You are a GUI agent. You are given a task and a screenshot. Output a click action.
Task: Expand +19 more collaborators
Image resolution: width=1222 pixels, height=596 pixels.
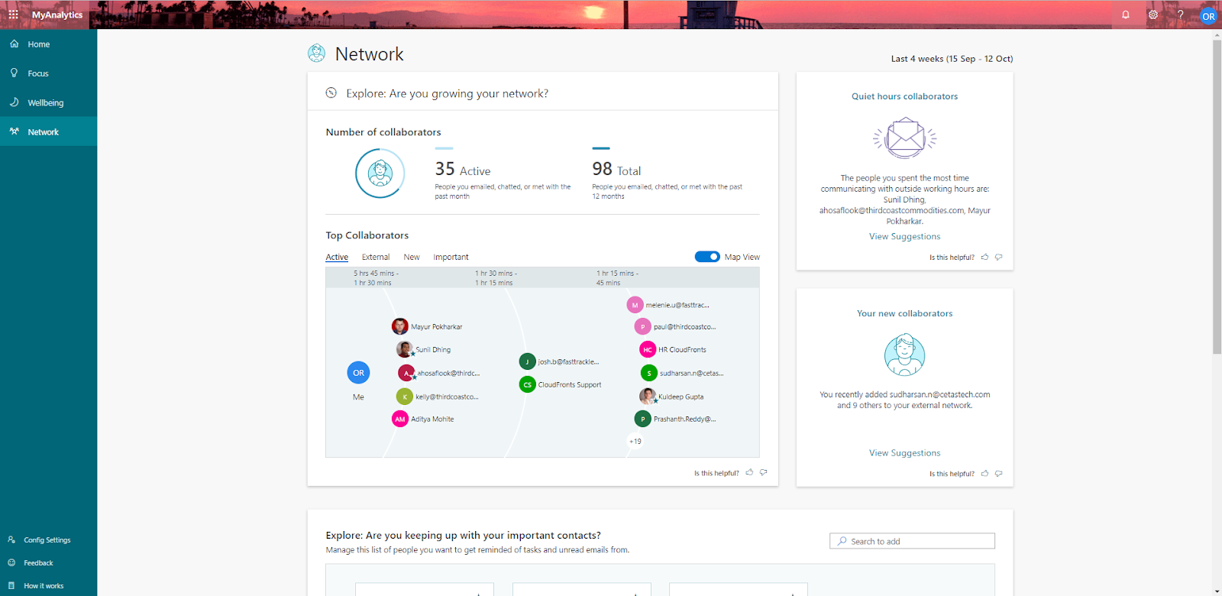click(635, 441)
